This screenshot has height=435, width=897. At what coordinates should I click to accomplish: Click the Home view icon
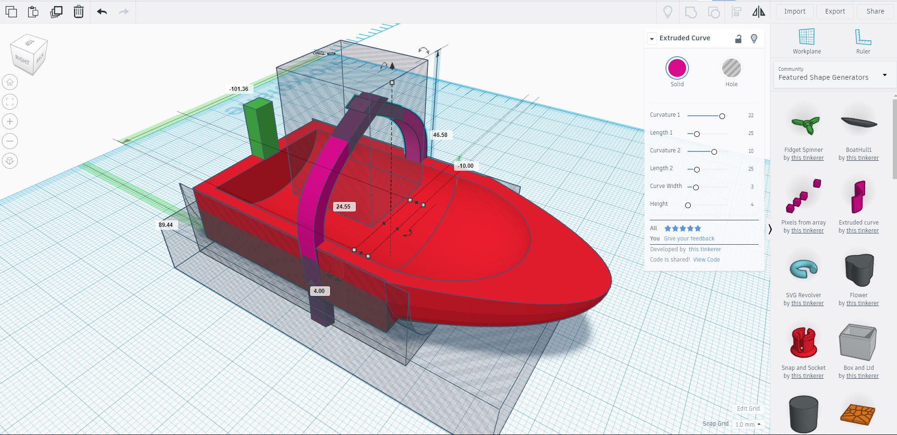pos(10,82)
